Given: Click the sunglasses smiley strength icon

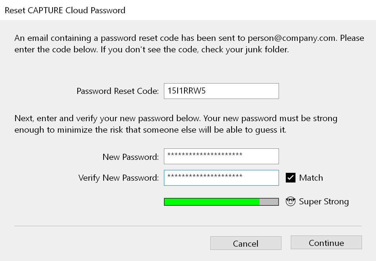Looking at the screenshot, I should (x=290, y=201).
